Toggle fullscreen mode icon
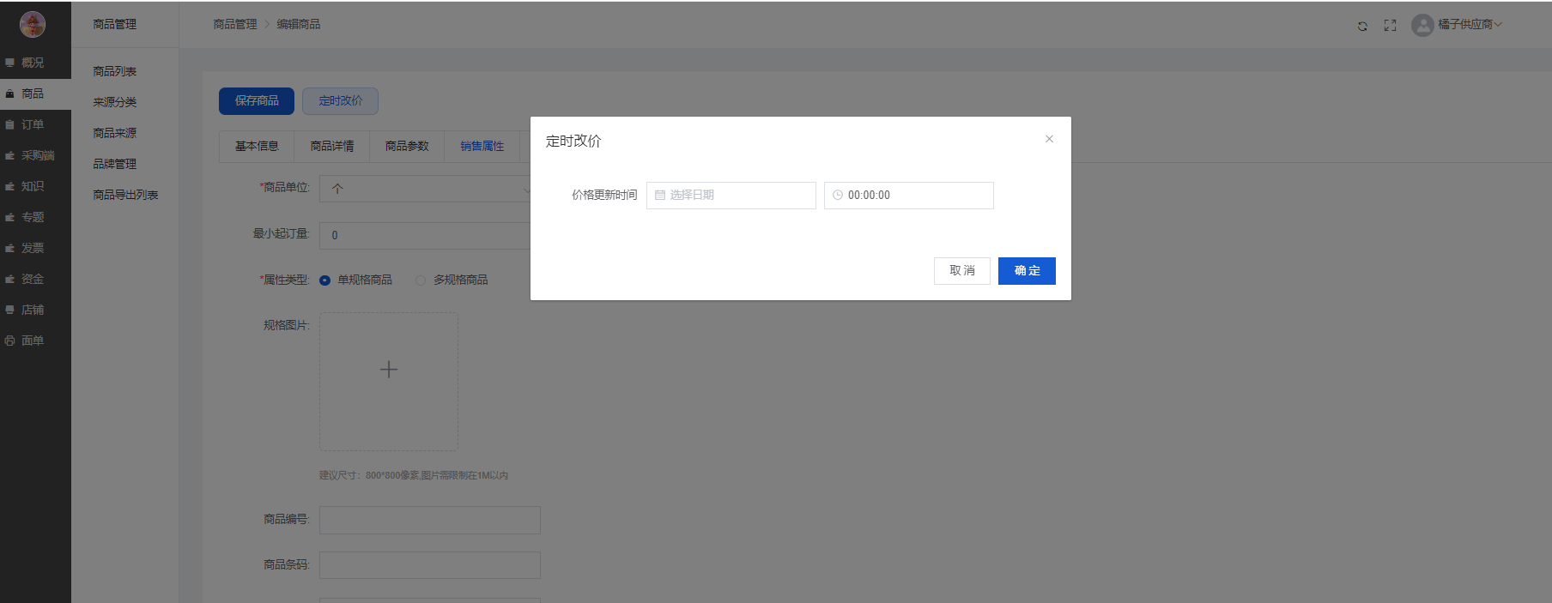This screenshot has height=603, width=1552. 1390,26
